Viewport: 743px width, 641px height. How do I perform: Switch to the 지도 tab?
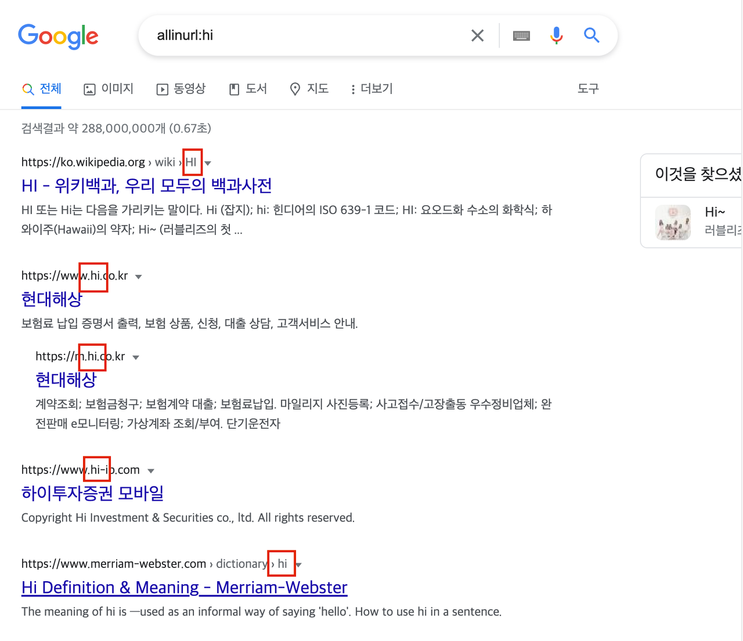(309, 89)
